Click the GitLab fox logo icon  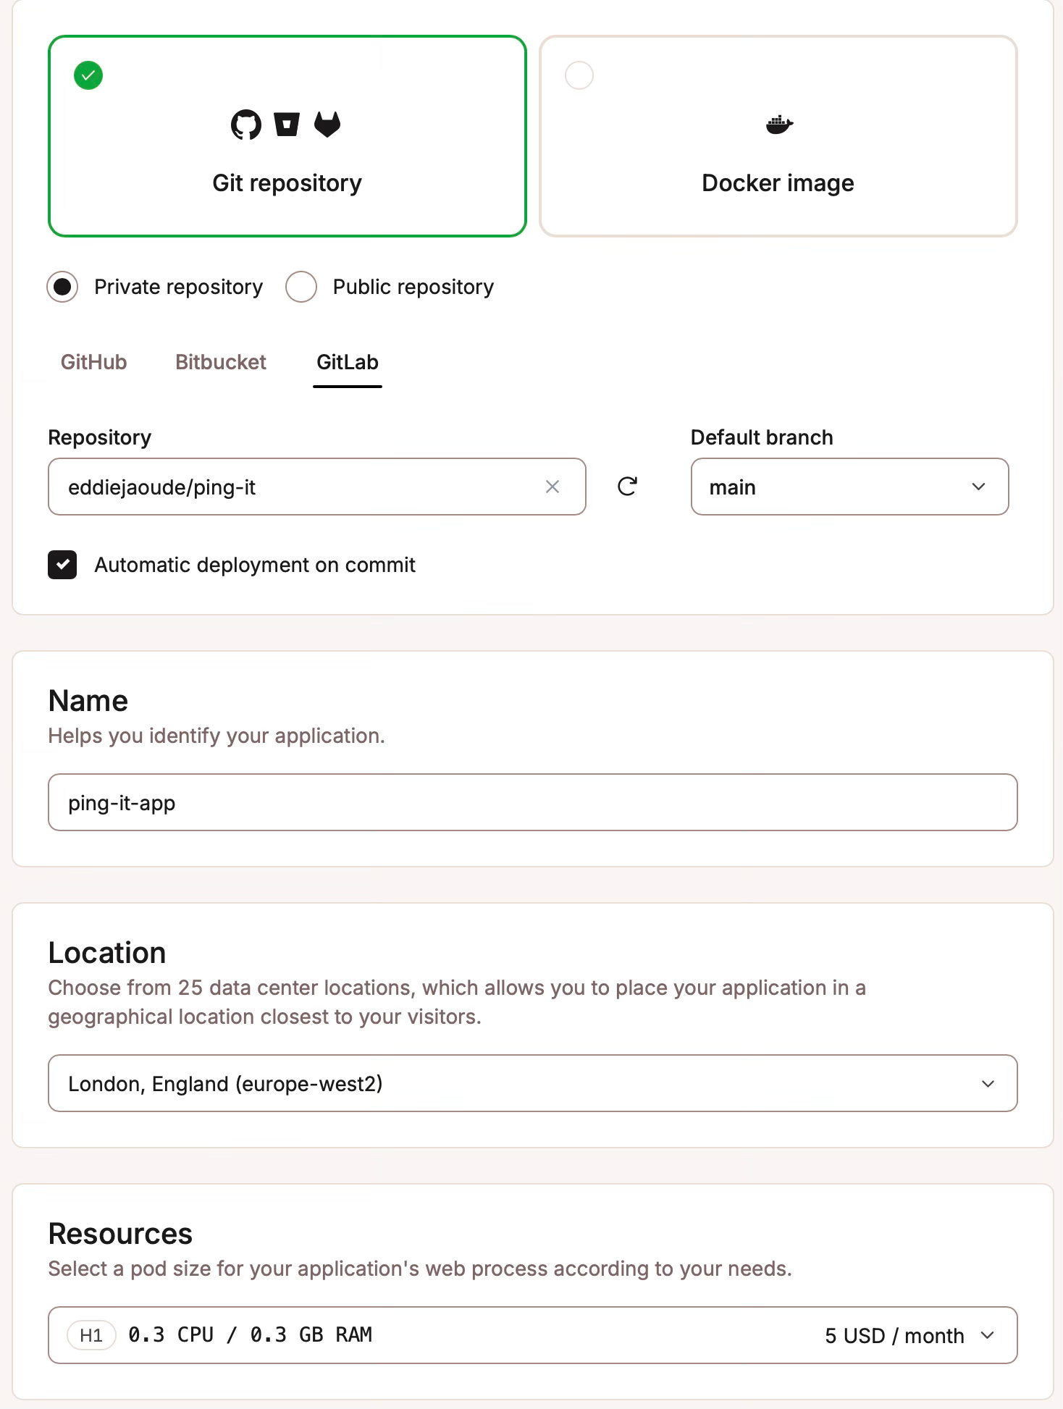click(327, 125)
